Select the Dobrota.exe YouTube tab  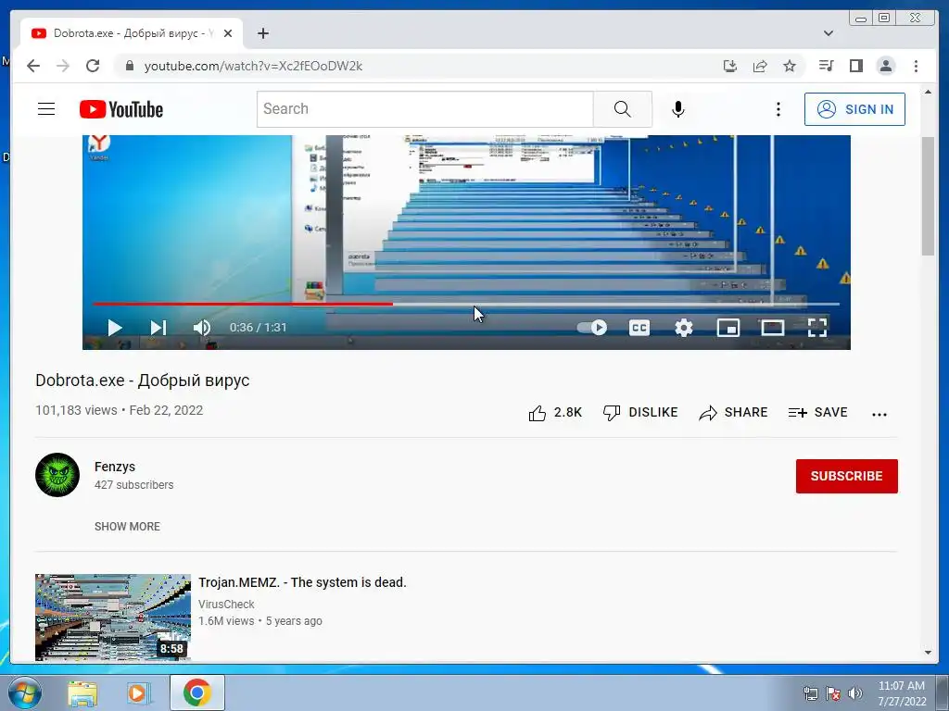(x=132, y=33)
